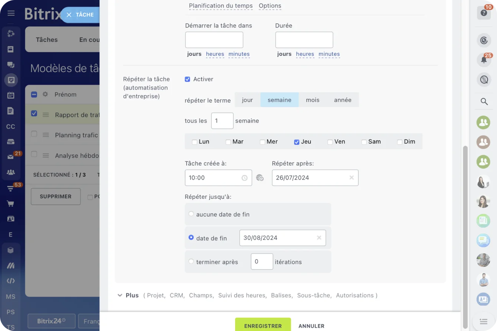The width and height of the screenshot is (497, 331).
Task: Open the Marketplace cube icon
Action: point(11,250)
